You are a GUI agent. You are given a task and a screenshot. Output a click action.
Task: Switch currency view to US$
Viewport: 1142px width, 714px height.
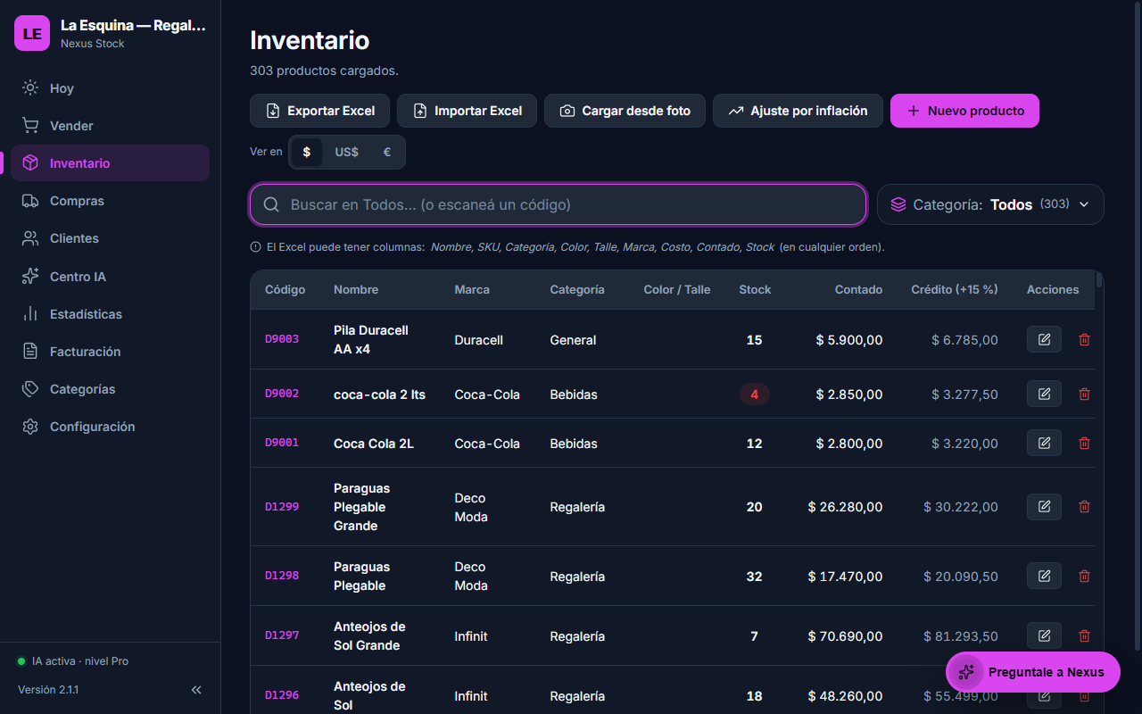point(346,152)
